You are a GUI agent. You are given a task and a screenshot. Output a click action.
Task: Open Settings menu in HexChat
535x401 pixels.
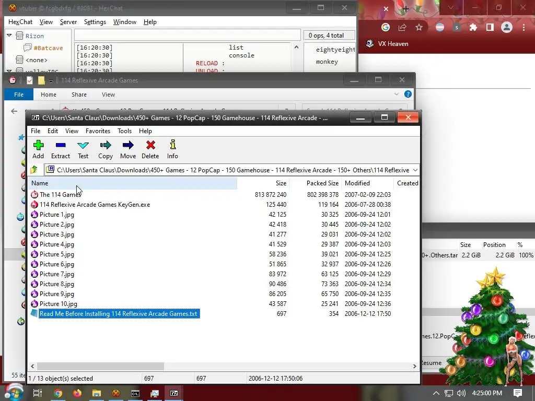pos(95,22)
